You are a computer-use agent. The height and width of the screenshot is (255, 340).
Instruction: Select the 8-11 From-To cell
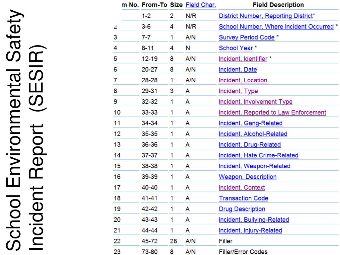pyautogui.click(x=148, y=48)
